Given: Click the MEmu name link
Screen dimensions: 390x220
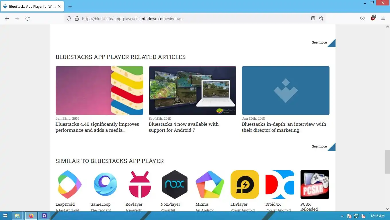Looking at the screenshot, I should pos(202,204).
